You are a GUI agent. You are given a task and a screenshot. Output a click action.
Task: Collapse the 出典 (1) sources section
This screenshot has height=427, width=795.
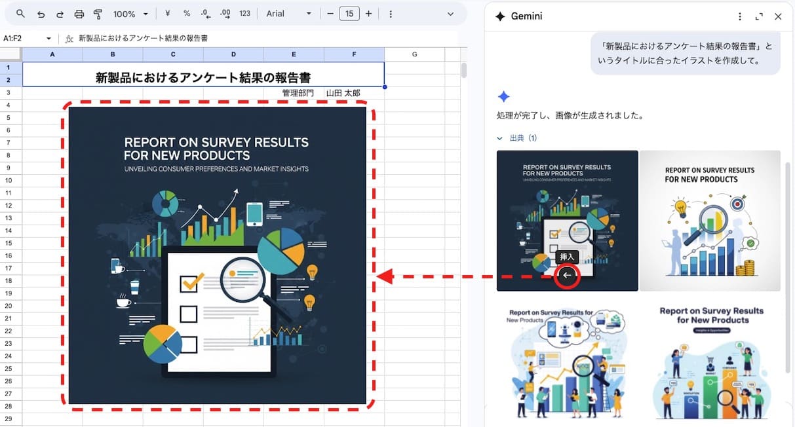pyautogui.click(x=517, y=138)
